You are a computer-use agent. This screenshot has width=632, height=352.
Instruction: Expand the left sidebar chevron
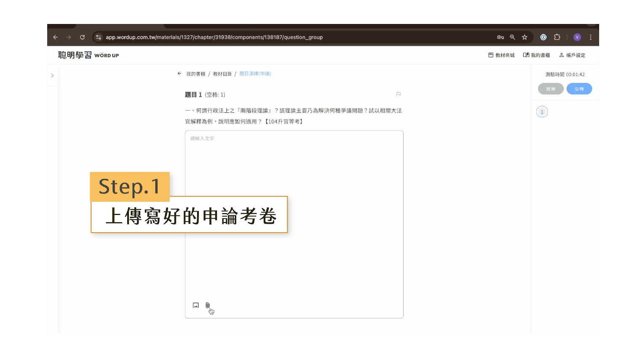(52, 76)
